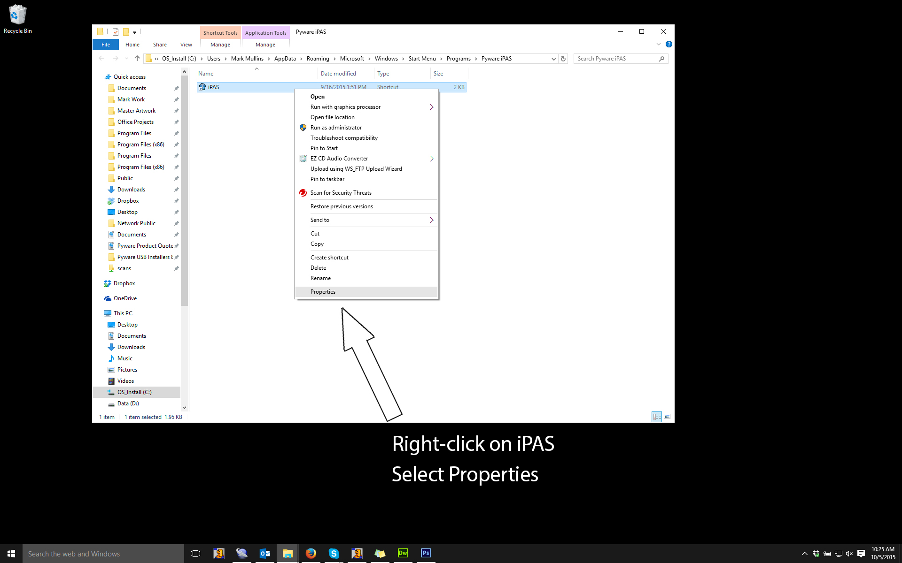
Task: Select Properties from the context menu
Action: point(323,291)
